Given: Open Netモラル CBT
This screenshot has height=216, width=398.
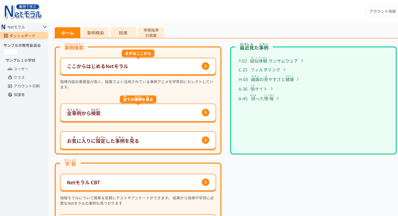Looking at the screenshot, I should [x=138, y=182].
